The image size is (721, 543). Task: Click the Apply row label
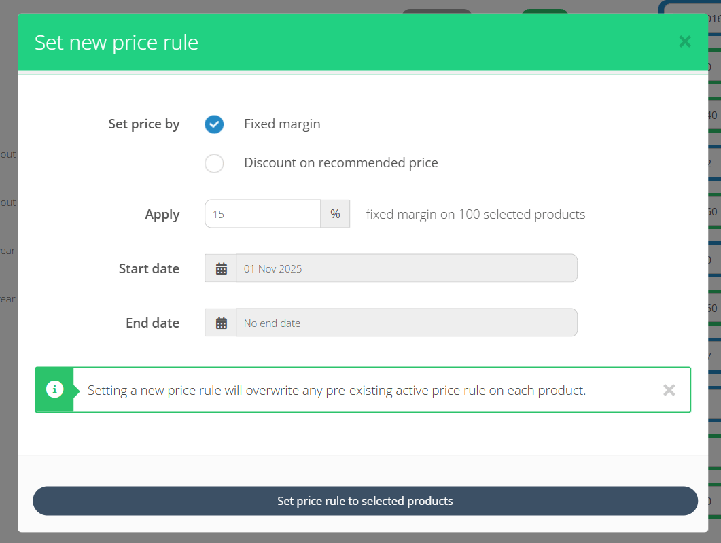coord(162,214)
